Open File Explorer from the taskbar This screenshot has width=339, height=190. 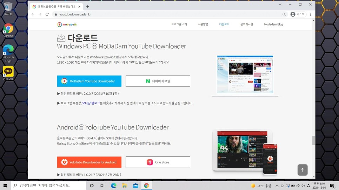124,185
